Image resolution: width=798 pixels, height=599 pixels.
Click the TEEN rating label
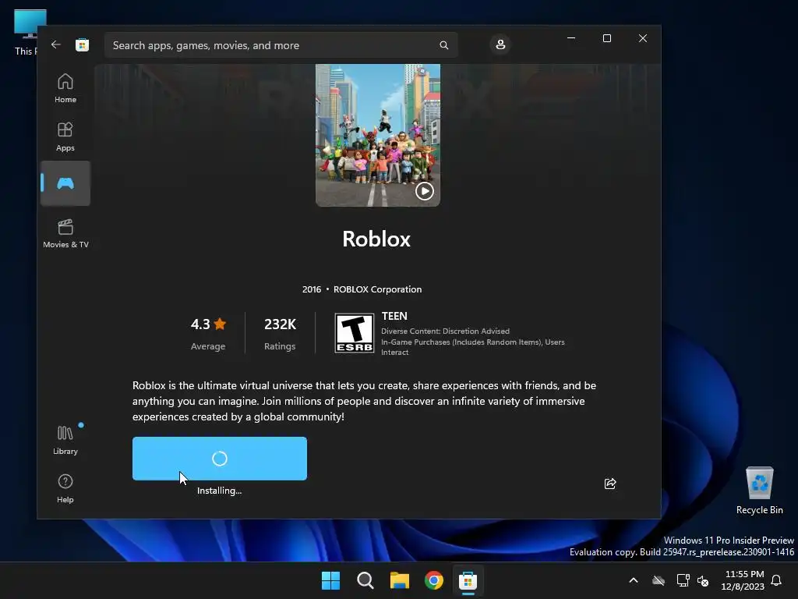[394, 316]
